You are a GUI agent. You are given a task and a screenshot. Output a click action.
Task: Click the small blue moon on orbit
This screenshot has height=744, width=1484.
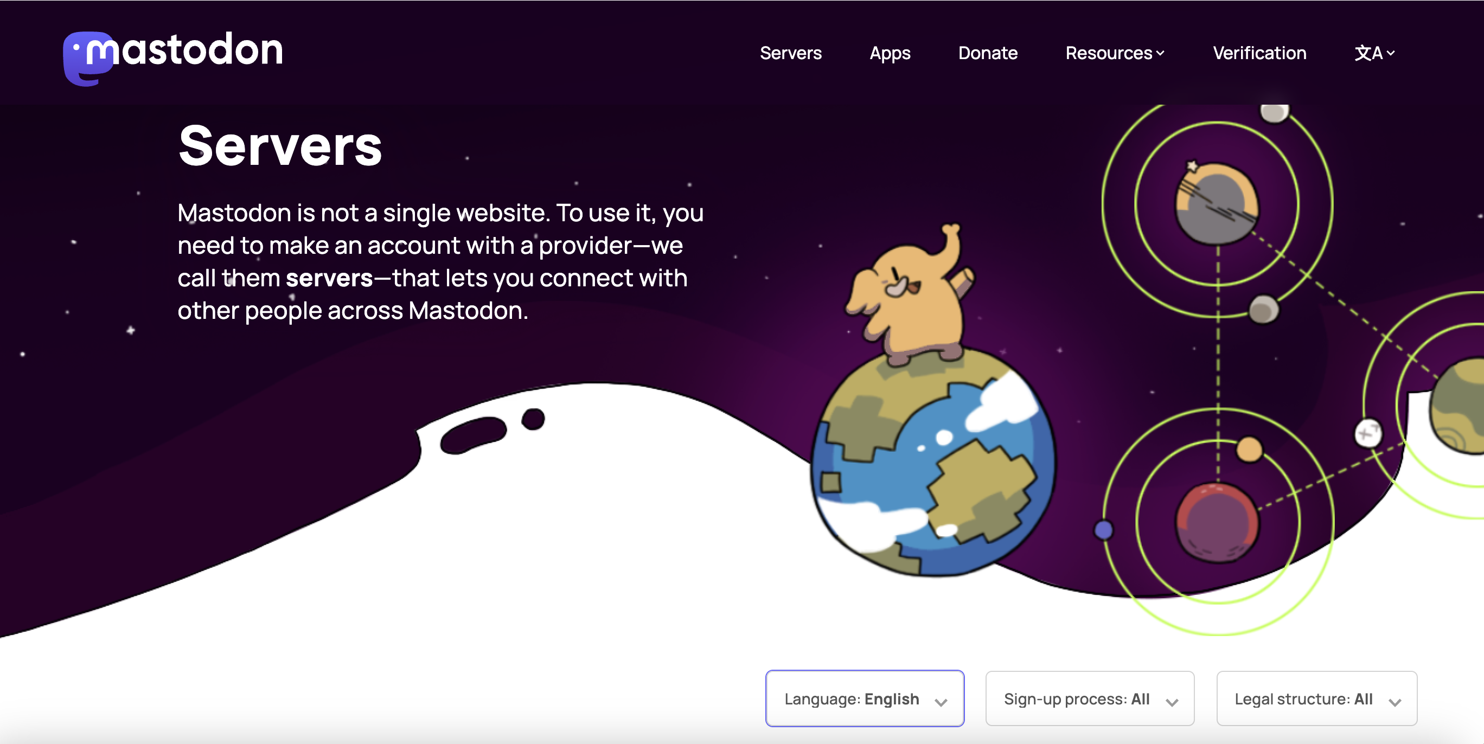point(1103,530)
